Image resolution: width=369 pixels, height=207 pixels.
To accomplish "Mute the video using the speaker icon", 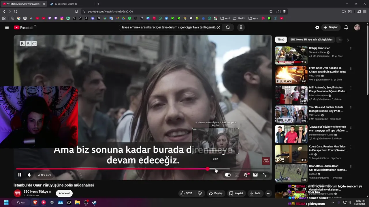I will click(x=29, y=175).
